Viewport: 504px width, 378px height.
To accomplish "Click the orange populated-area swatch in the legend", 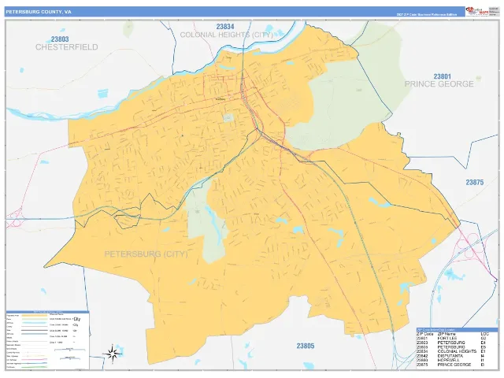I will pyautogui.click(x=35, y=315).
